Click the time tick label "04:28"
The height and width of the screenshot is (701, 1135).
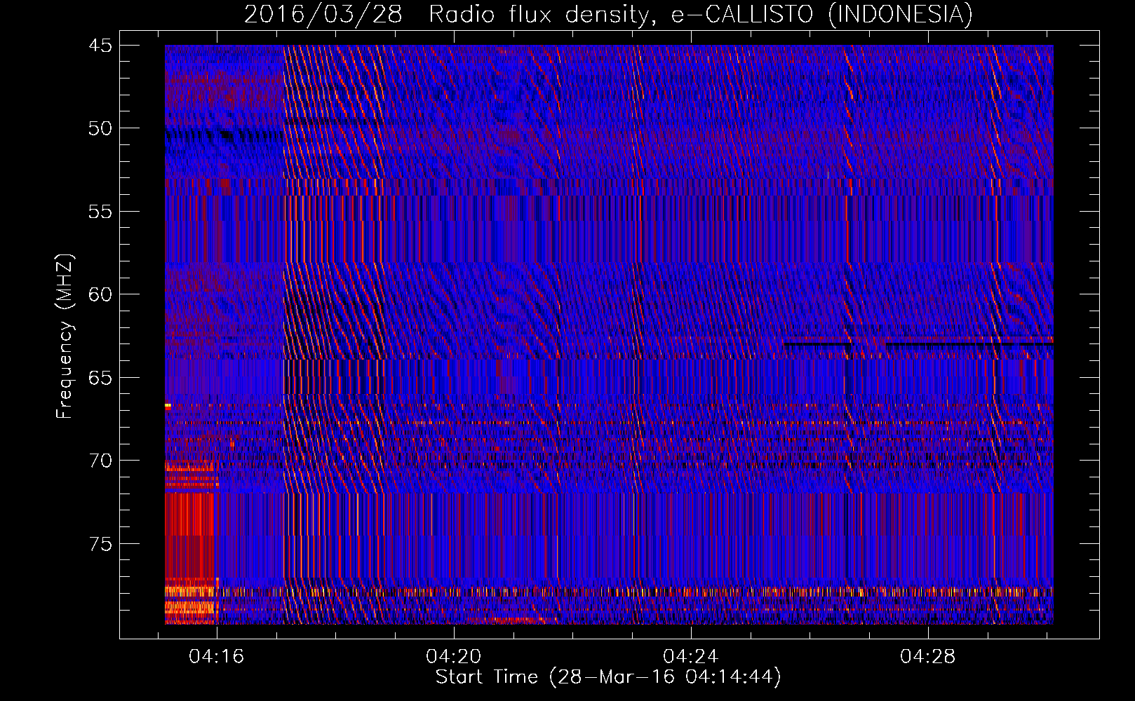coord(928,656)
